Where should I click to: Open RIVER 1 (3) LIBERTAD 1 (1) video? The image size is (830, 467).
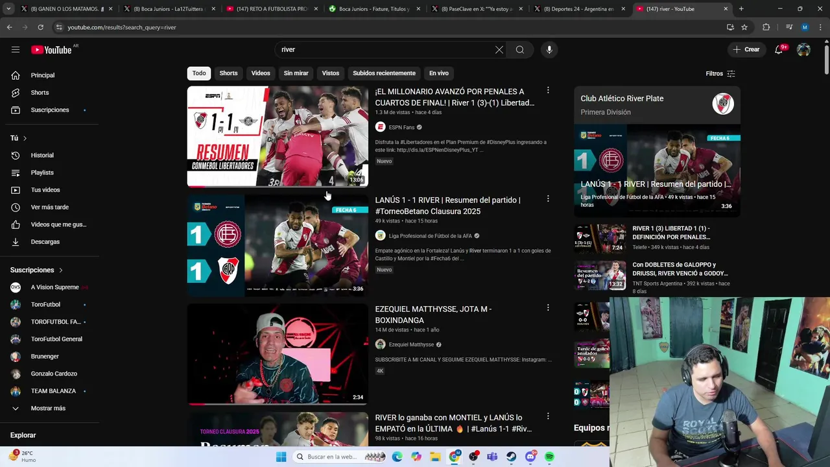(x=656, y=238)
